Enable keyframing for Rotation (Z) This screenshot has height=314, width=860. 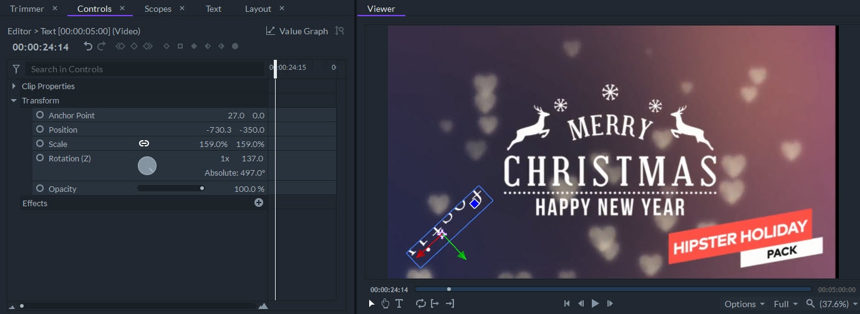click(x=40, y=158)
